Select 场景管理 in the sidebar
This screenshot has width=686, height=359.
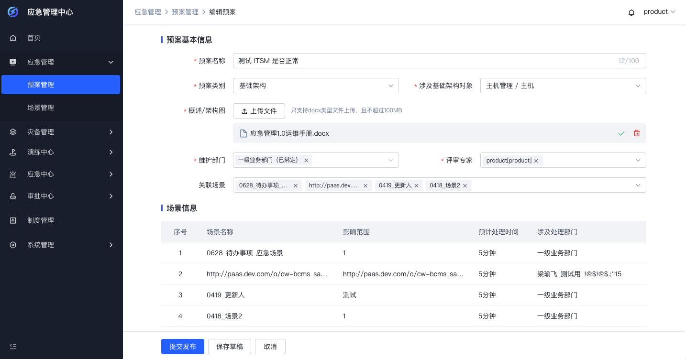click(41, 108)
